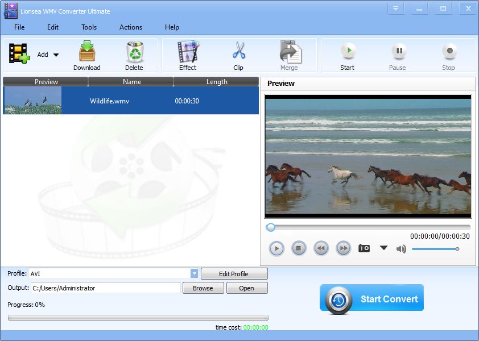Click the Start Convert button
The image size is (479, 341).
(372, 298)
